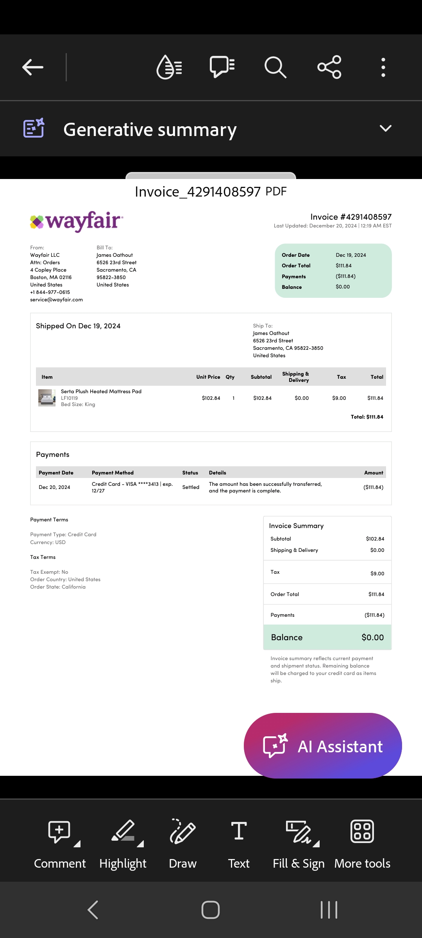Launch the AI Assistant button
Screen dimensions: 422x938
tap(323, 746)
